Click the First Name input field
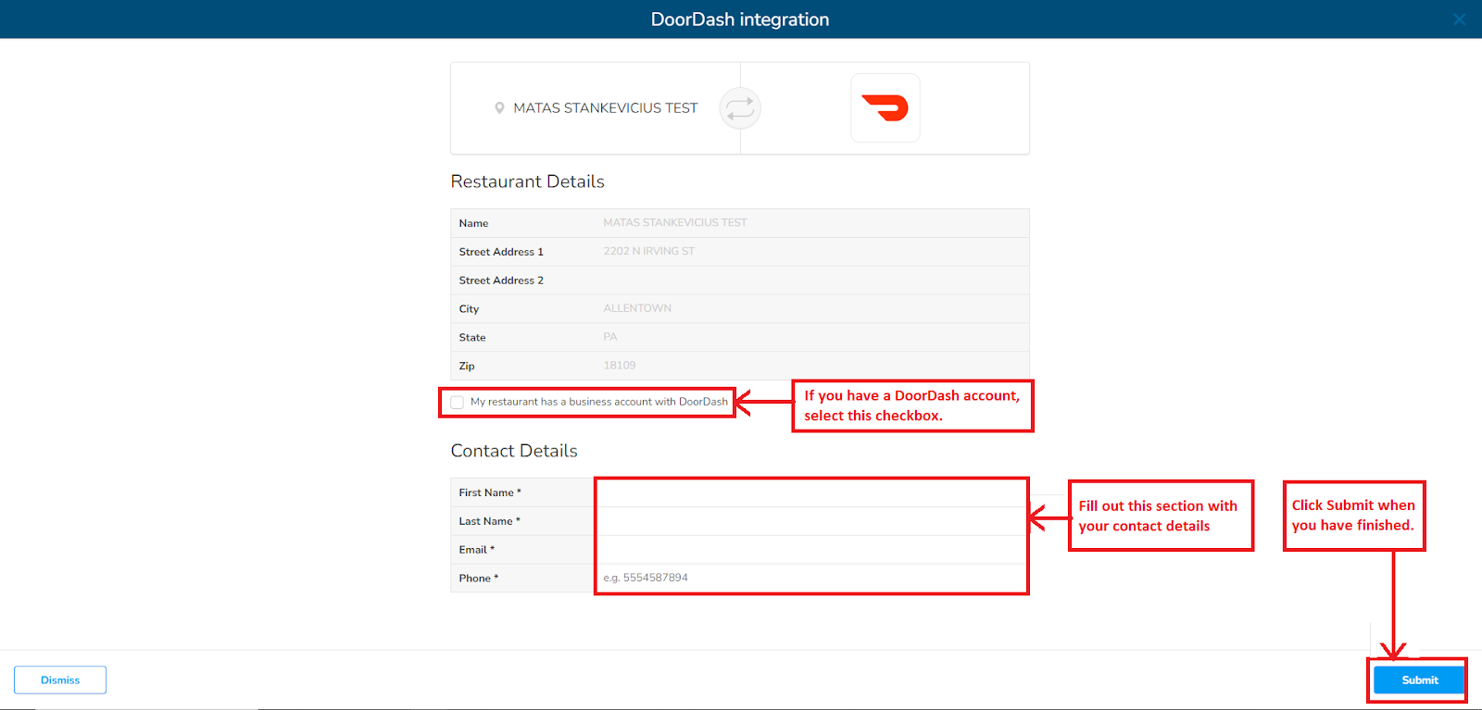The image size is (1482, 710). pyautogui.click(x=811, y=492)
